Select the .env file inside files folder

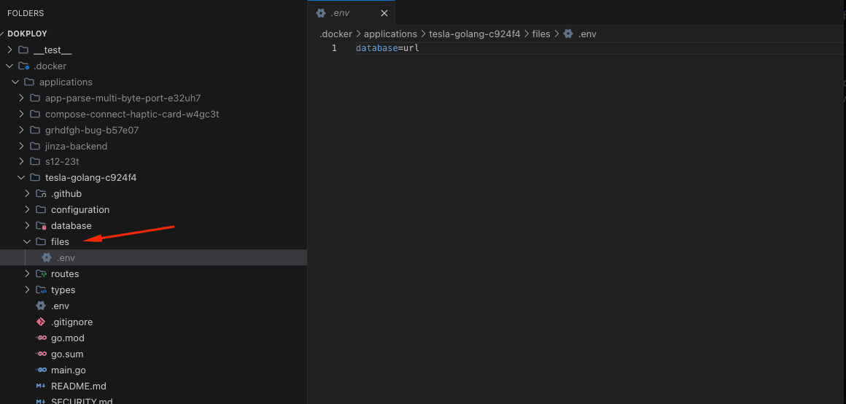66,258
